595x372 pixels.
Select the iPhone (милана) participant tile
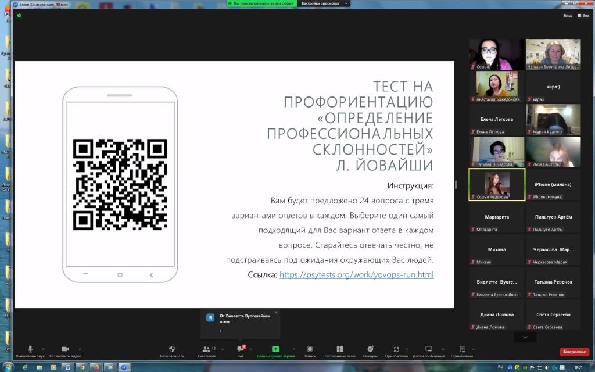click(x=553, y=184)
